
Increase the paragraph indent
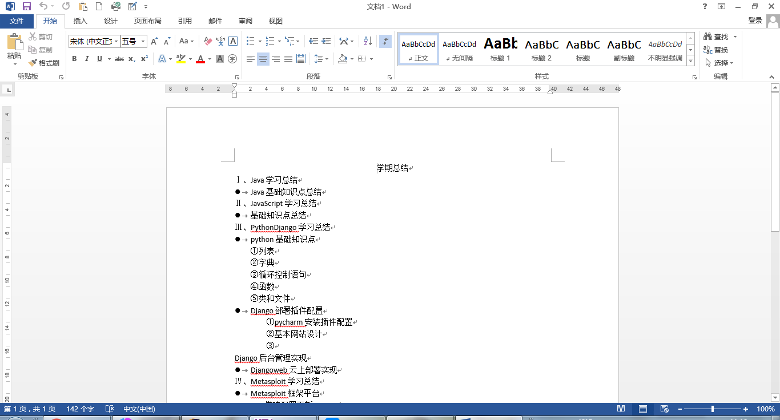pyautogui.click(x=326, y=41)
